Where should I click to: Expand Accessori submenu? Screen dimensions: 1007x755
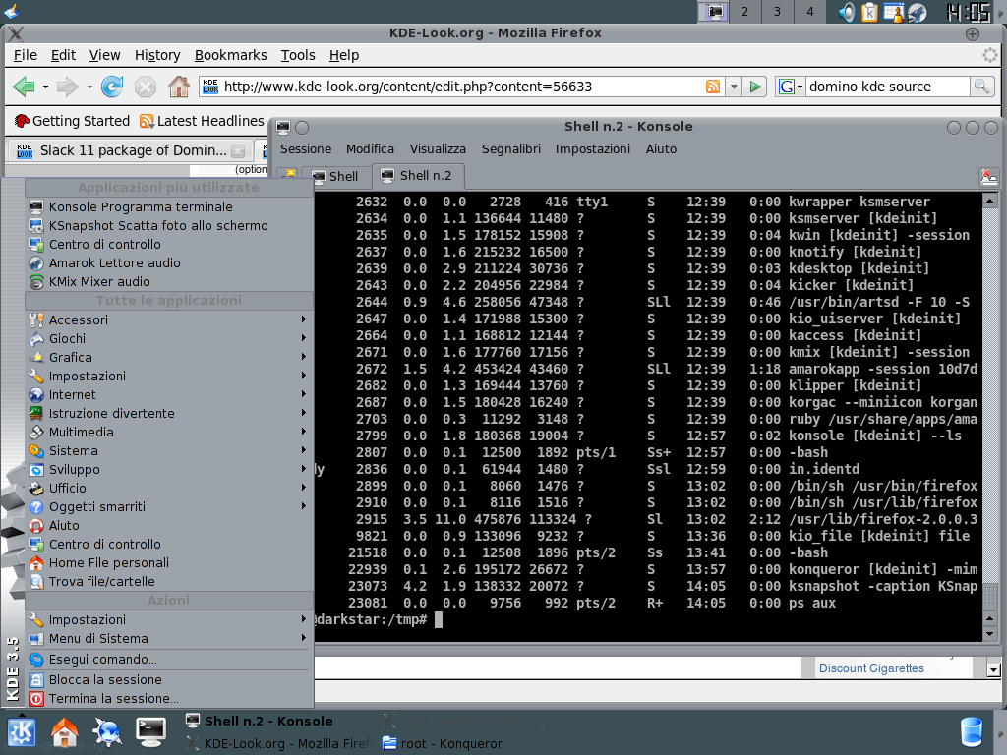169,319
